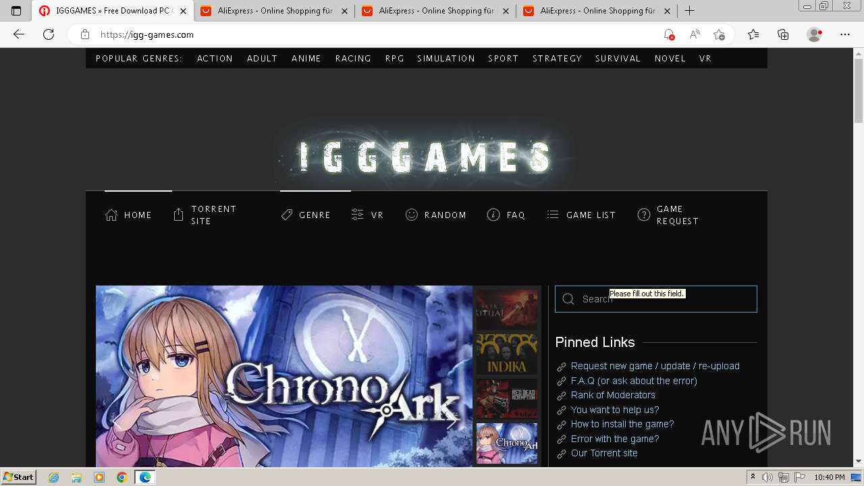Open FAQ nav item
This screenshot has height=486, width=864.
(506, 215)
